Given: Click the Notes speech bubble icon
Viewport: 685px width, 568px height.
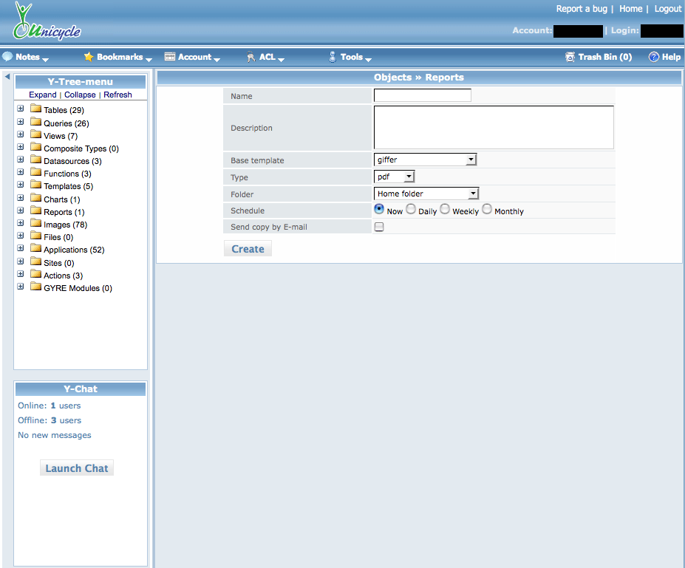Looking at the screenshot, I should click(x=7, y=57).
